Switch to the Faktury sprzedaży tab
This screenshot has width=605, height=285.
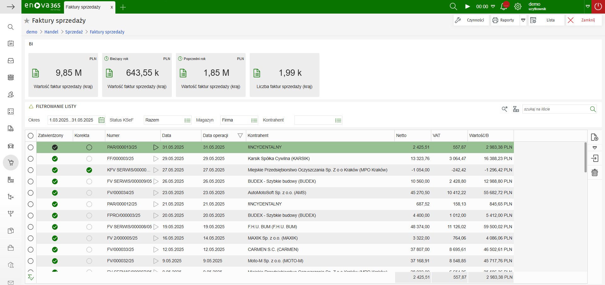[x=83, y=7]
